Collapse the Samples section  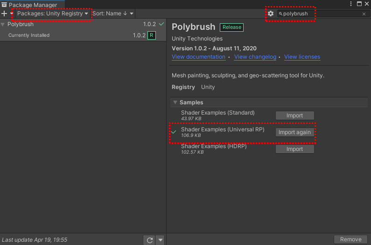[175, 102]
